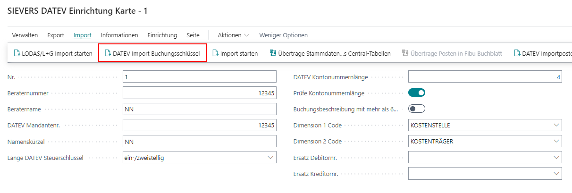Image resolution: width=572 pixels, height=193 pixels.
Task: Click the Übertrage Stammdaten Central-Tabellen icon
Action: click(x=273, y=53)
